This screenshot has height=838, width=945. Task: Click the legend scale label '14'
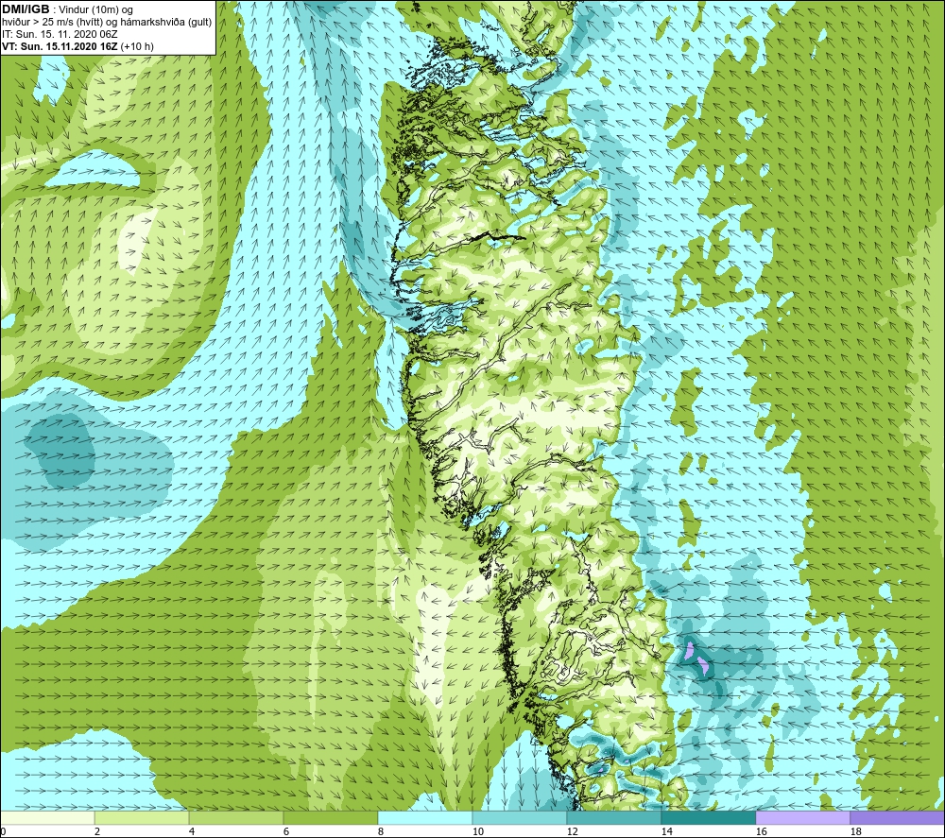(x=666, y=832)
